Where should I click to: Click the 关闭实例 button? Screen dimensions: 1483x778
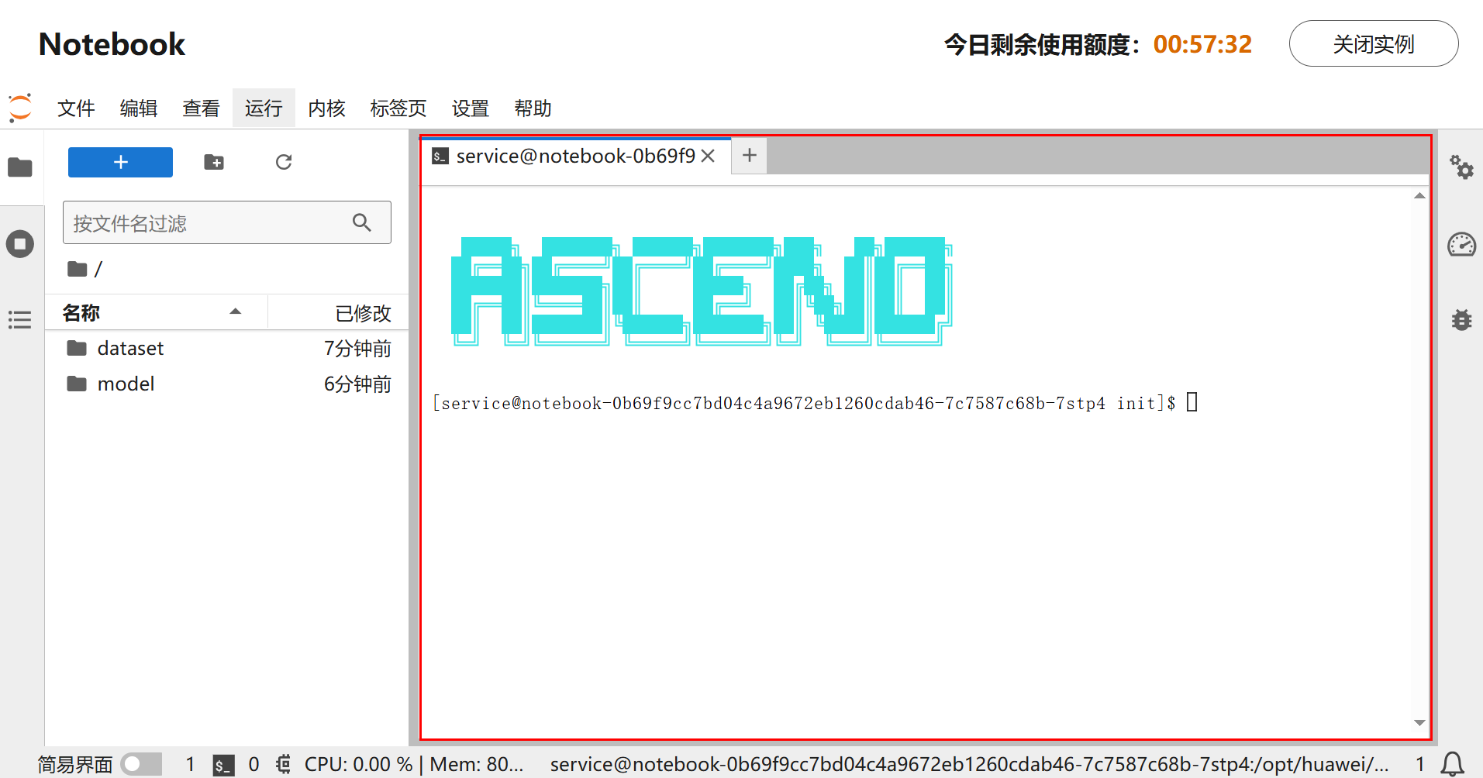[1374, 43]
